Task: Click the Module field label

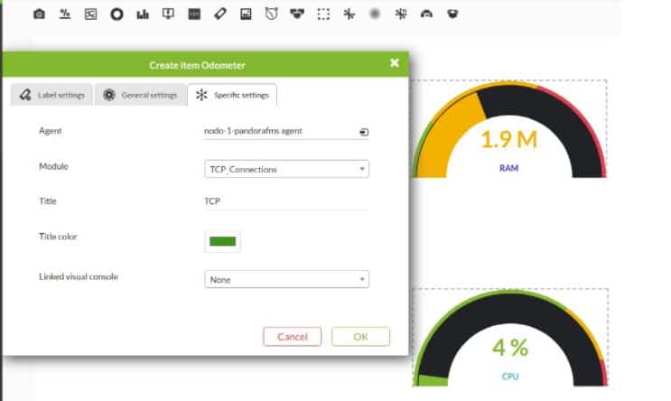Action: tap(53, 166)
